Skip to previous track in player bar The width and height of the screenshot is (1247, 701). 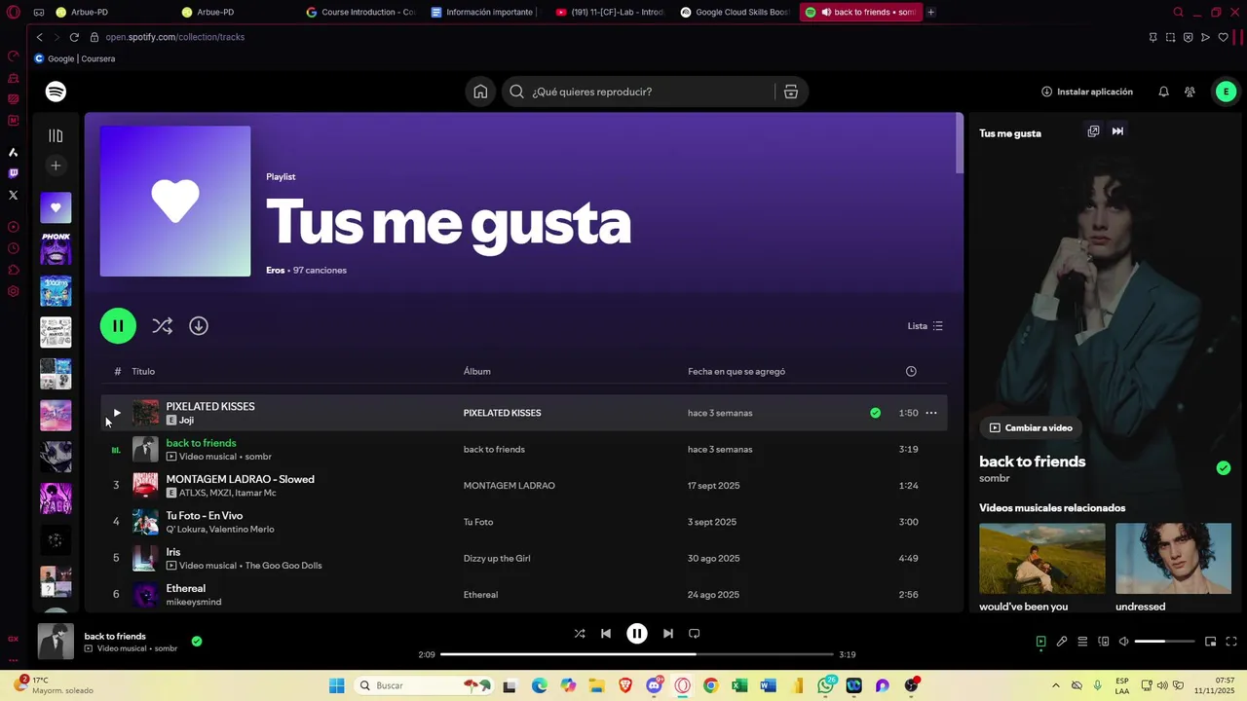point(606,633)
